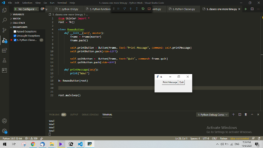The width and height of the screenshot is (263, 148).
Task: Open the Windows Start menu
Action: [x=5, y=144]
